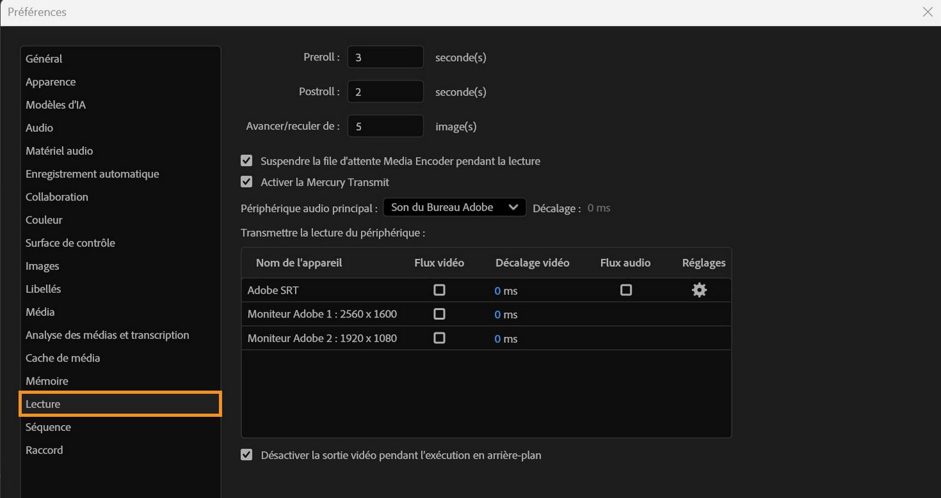Enable Flux vidéo for Moniteur Adobe 1
The image size is (941, 498).
click(x=439, y=314)
